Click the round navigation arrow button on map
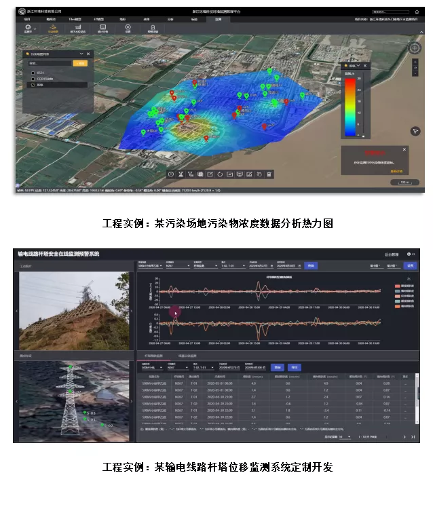Viewport: 433px width, 511px height. 415,132
